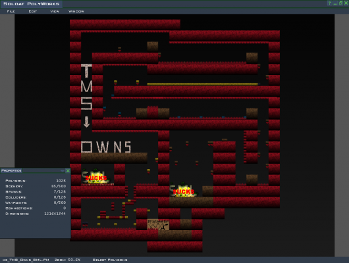Image resolution: width=349 pixels, height=263 pixels.
Task: Close the Properties panel
Action: (x=68, y=170)
